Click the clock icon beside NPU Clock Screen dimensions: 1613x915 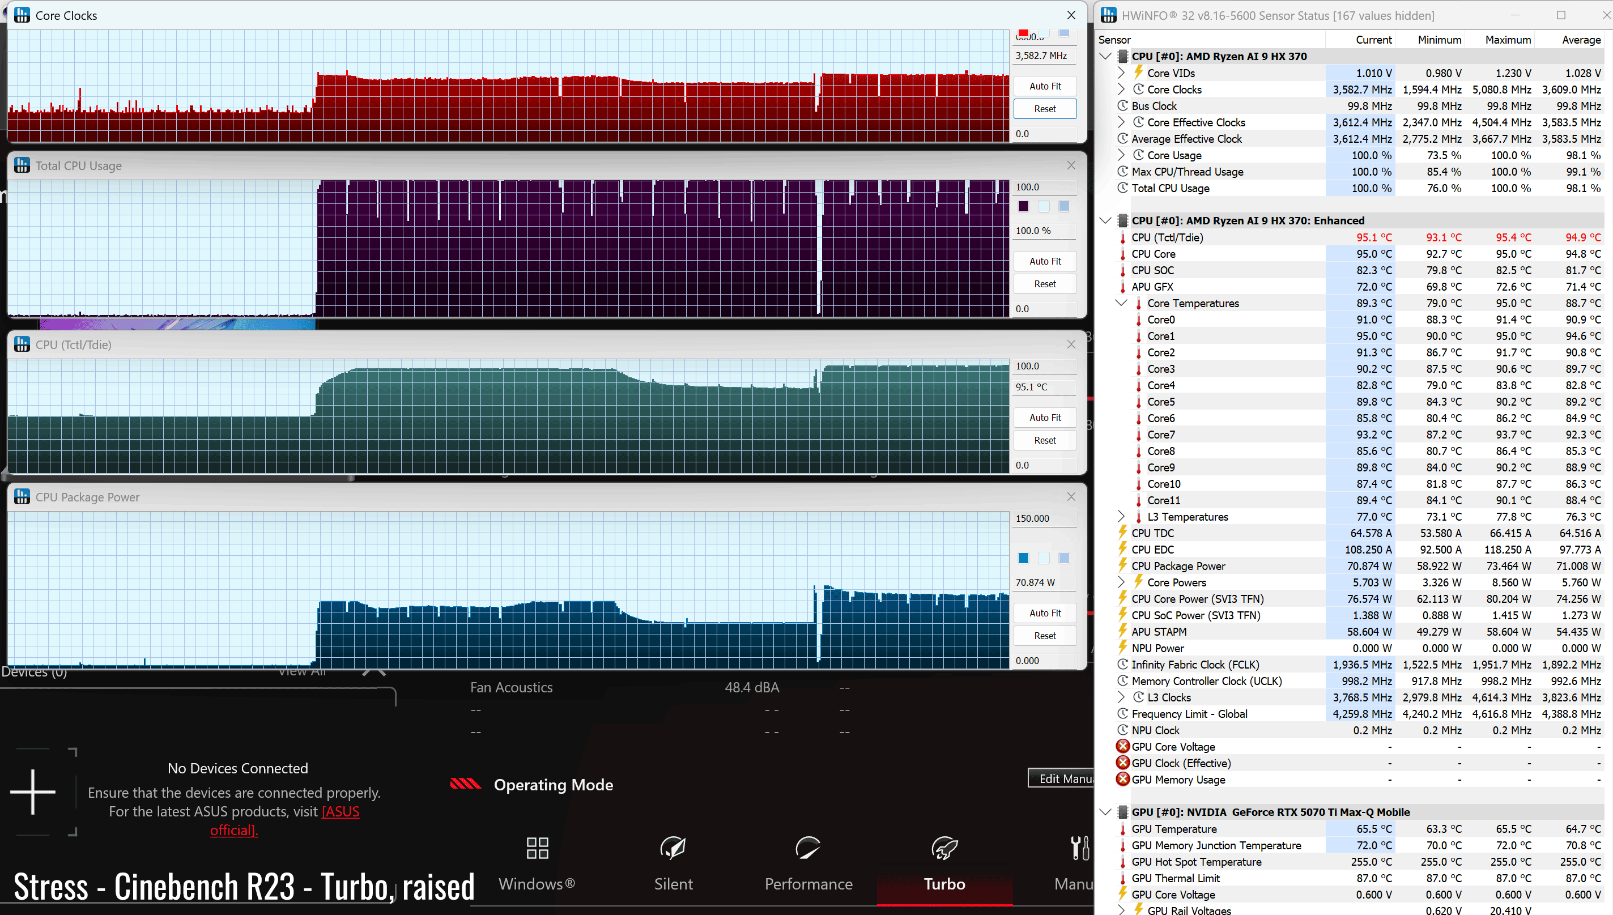coord(1123,730)
